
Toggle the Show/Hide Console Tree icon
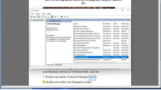38,17
